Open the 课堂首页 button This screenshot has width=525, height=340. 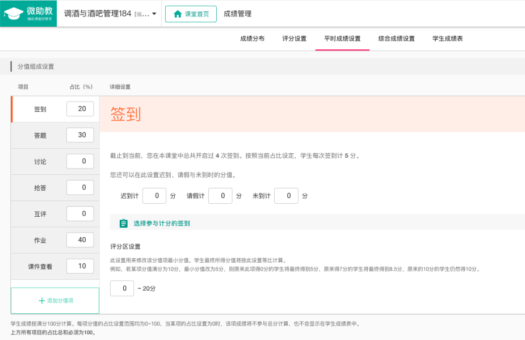[x=191, y=14]
